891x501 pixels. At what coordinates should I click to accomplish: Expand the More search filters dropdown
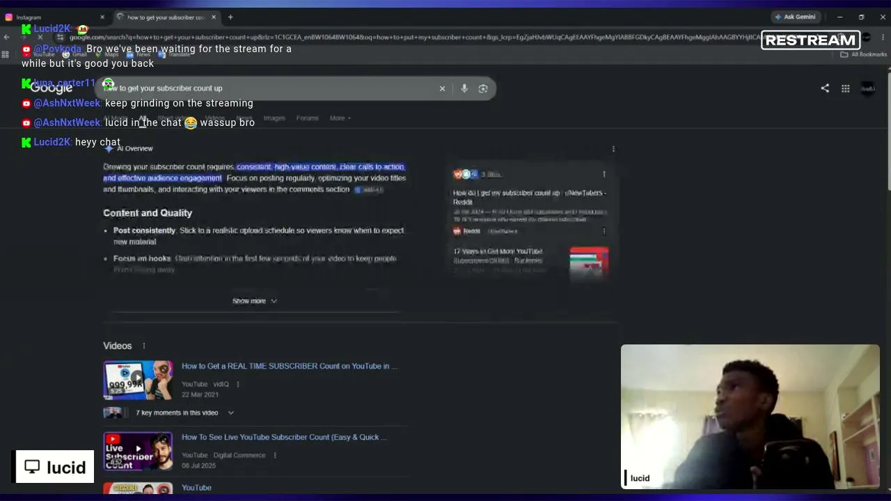(x=340, y=118)
